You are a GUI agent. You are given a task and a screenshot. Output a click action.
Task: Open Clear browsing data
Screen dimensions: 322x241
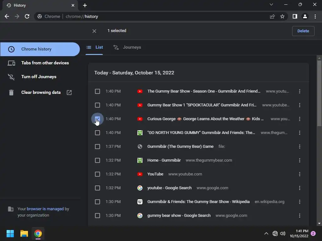coord(40,93)
